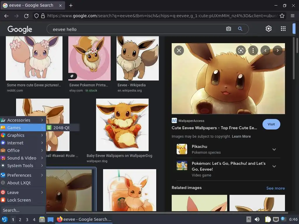Open the Eevee - Wikipedia result
The width and height of the screenshot is (299, 224).
click(x=132, y=85)
